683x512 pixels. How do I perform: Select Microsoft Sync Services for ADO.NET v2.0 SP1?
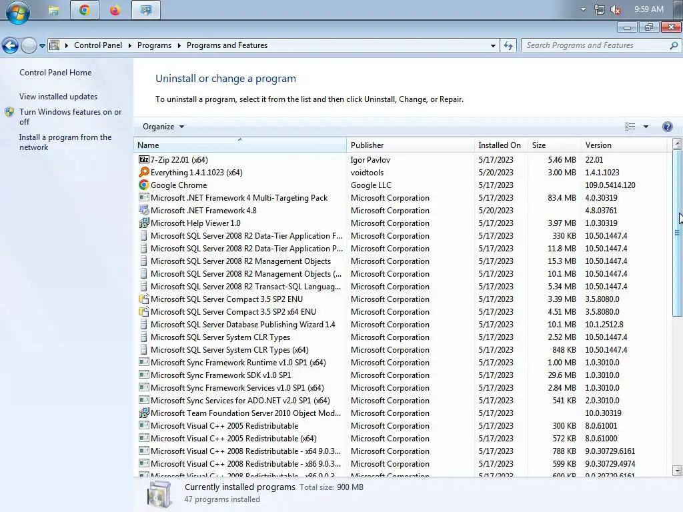[400, 400]
